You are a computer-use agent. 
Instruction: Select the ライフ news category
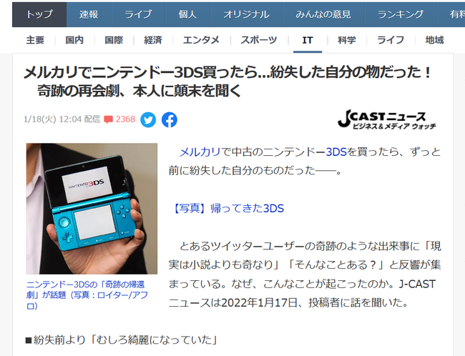click(x=391, y=40)
